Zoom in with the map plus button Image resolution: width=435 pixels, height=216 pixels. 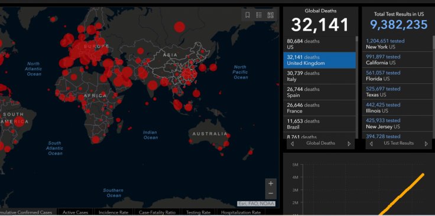click(x=271, y=184)
